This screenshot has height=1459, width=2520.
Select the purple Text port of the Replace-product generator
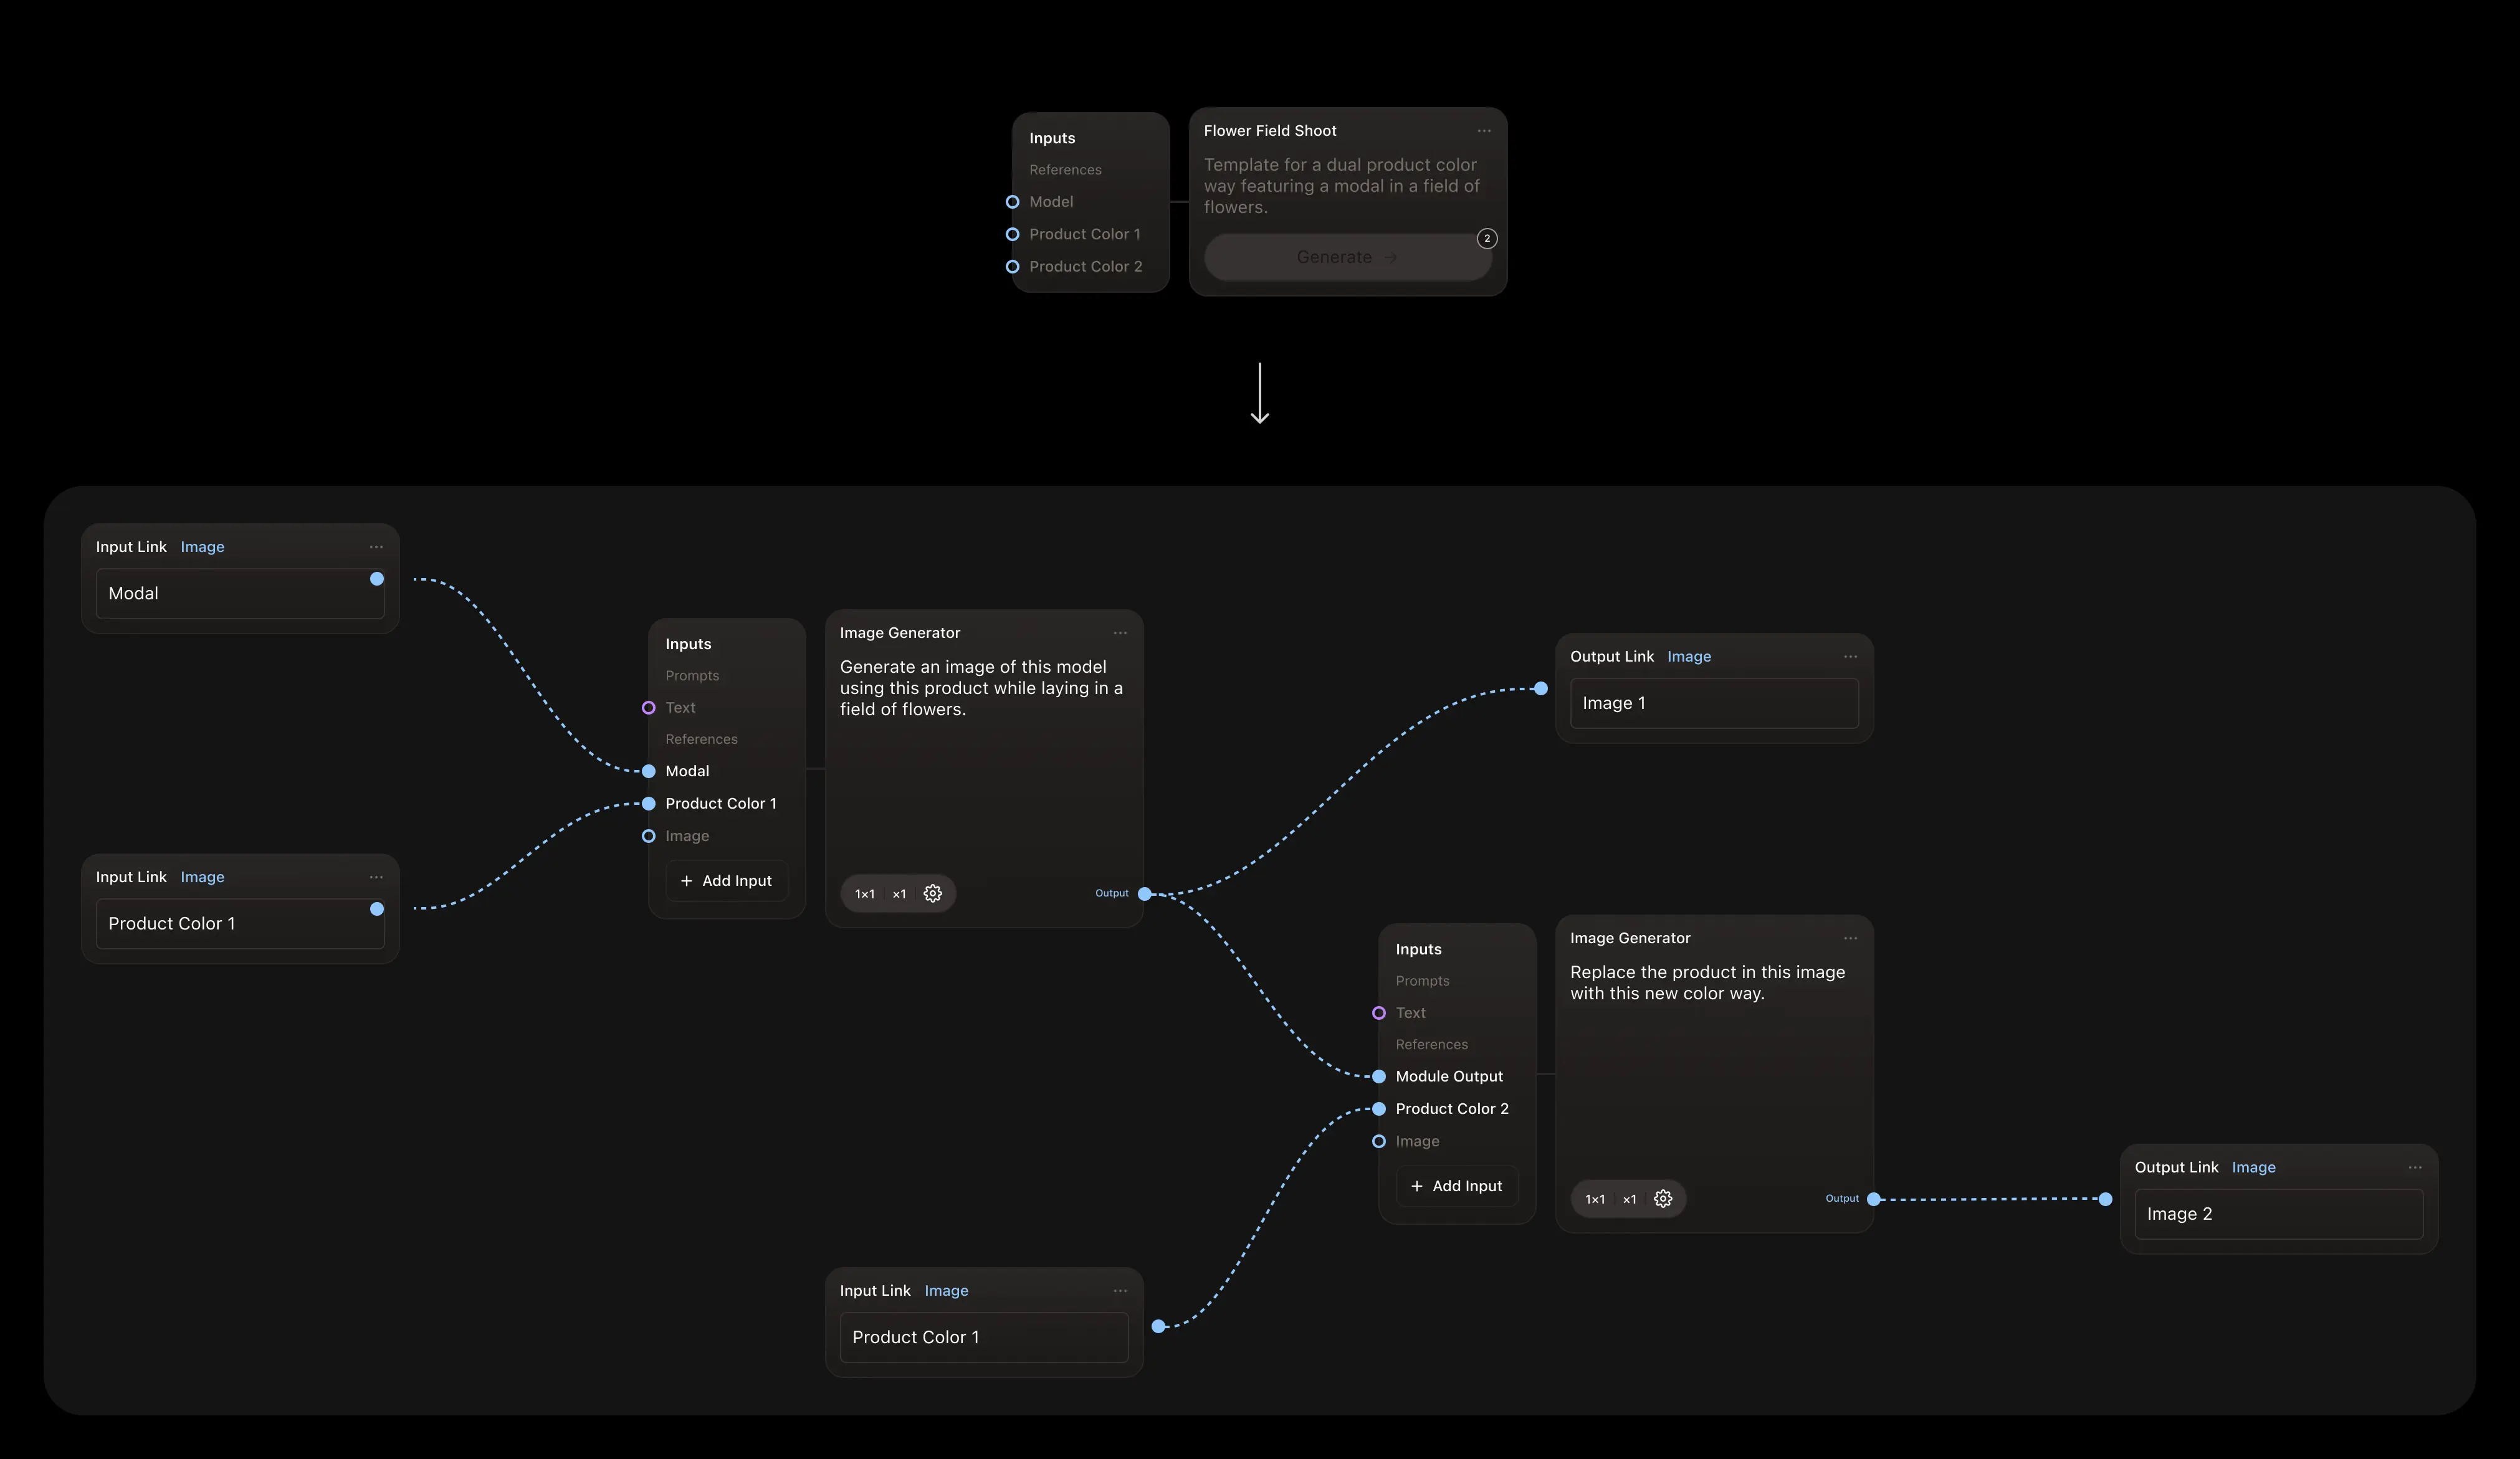coord(1379,1013)
